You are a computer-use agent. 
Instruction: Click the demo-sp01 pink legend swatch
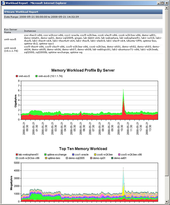[91, 158]
